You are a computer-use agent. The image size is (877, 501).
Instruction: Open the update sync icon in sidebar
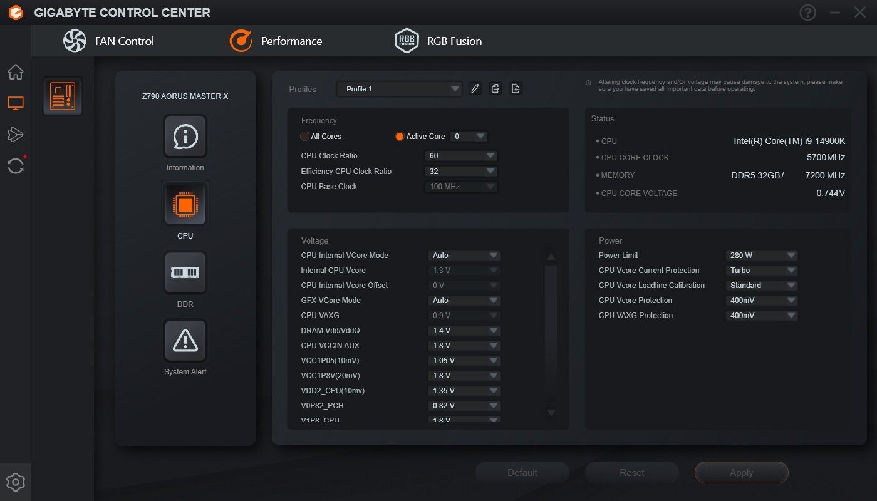pos(16,166)
